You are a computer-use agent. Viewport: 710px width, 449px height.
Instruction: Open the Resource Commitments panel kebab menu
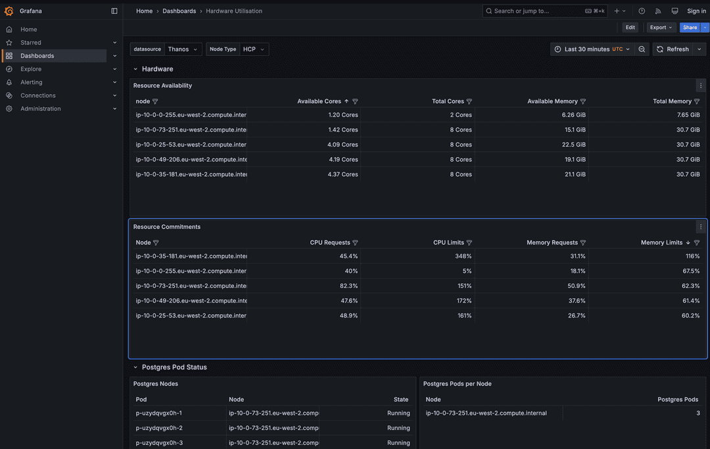pos(700,226)
